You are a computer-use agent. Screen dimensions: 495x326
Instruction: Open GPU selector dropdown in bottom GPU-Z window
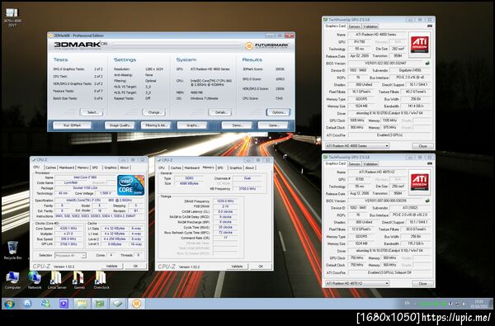tap(357, 283)
